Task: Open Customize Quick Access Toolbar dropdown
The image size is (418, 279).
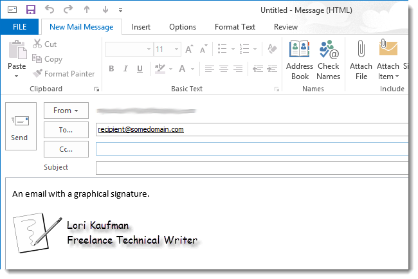Action: (120, 10)
